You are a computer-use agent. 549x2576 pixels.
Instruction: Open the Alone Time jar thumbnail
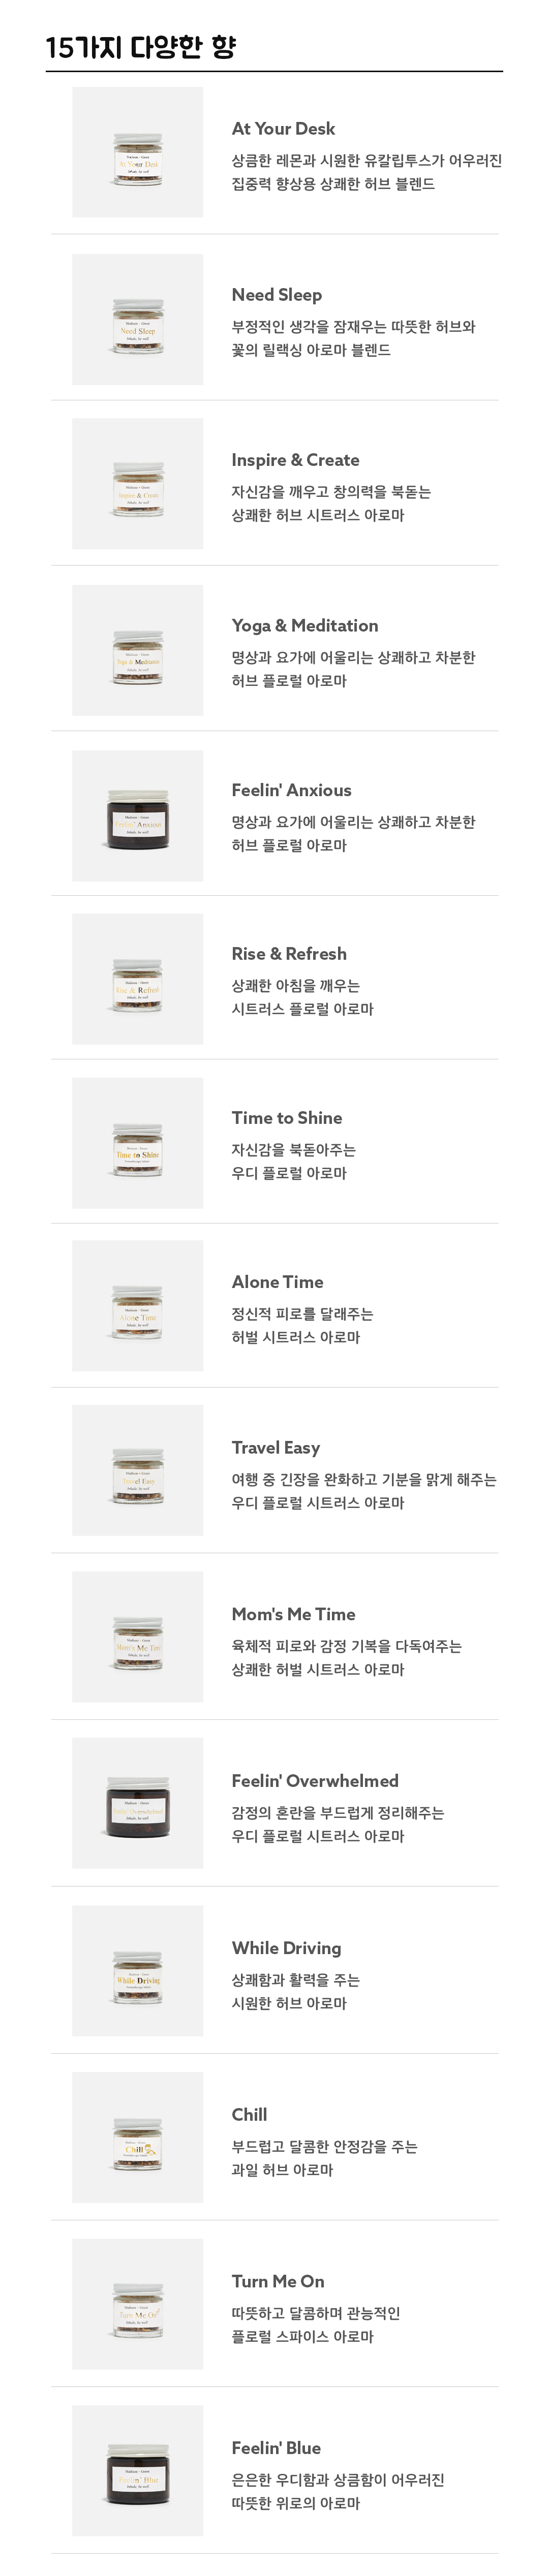[137, 1307]
